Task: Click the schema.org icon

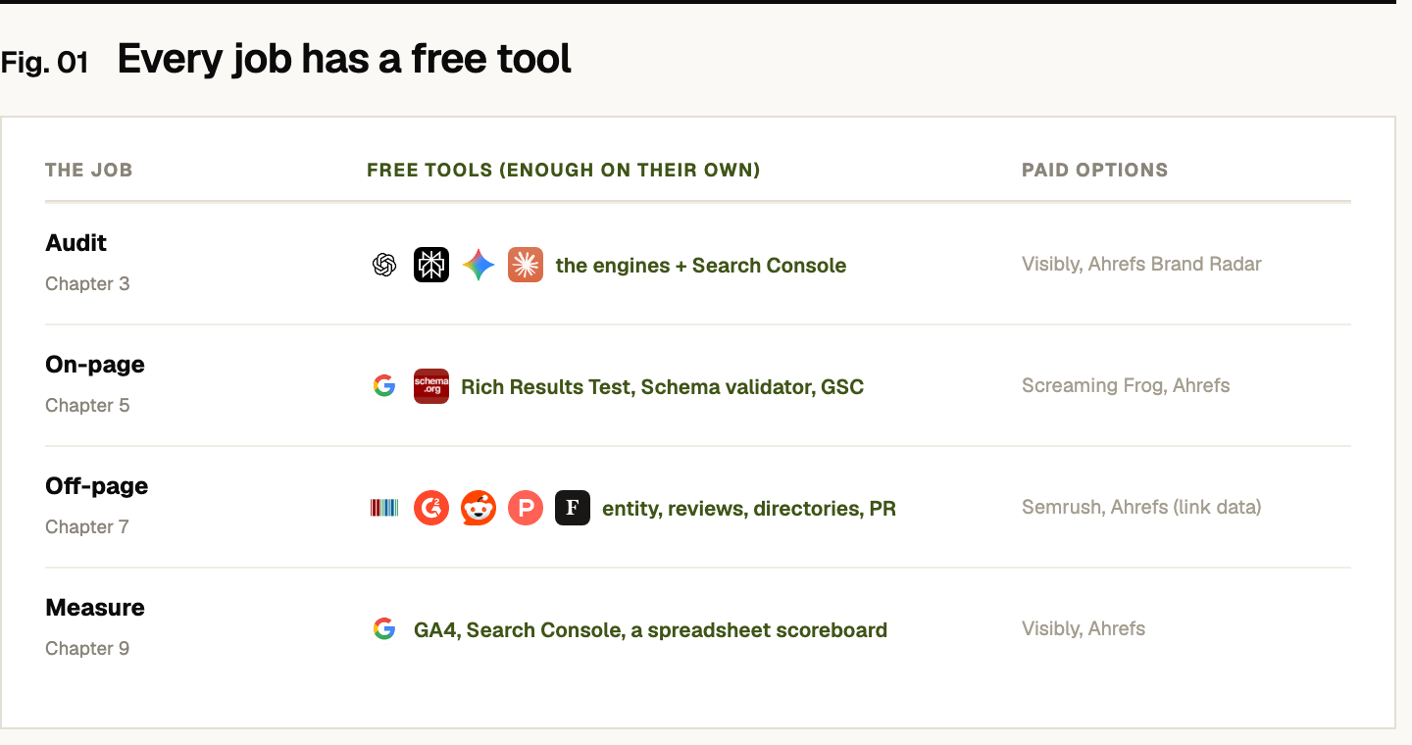Action: (x=431, y=386)
